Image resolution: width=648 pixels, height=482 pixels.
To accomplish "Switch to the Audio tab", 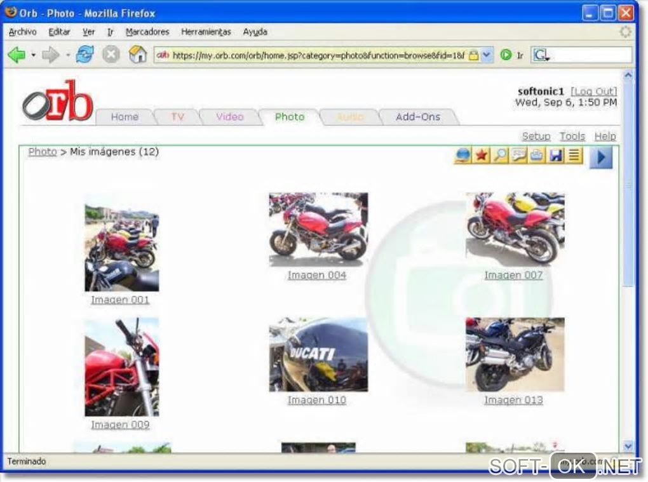I will 349,117.
